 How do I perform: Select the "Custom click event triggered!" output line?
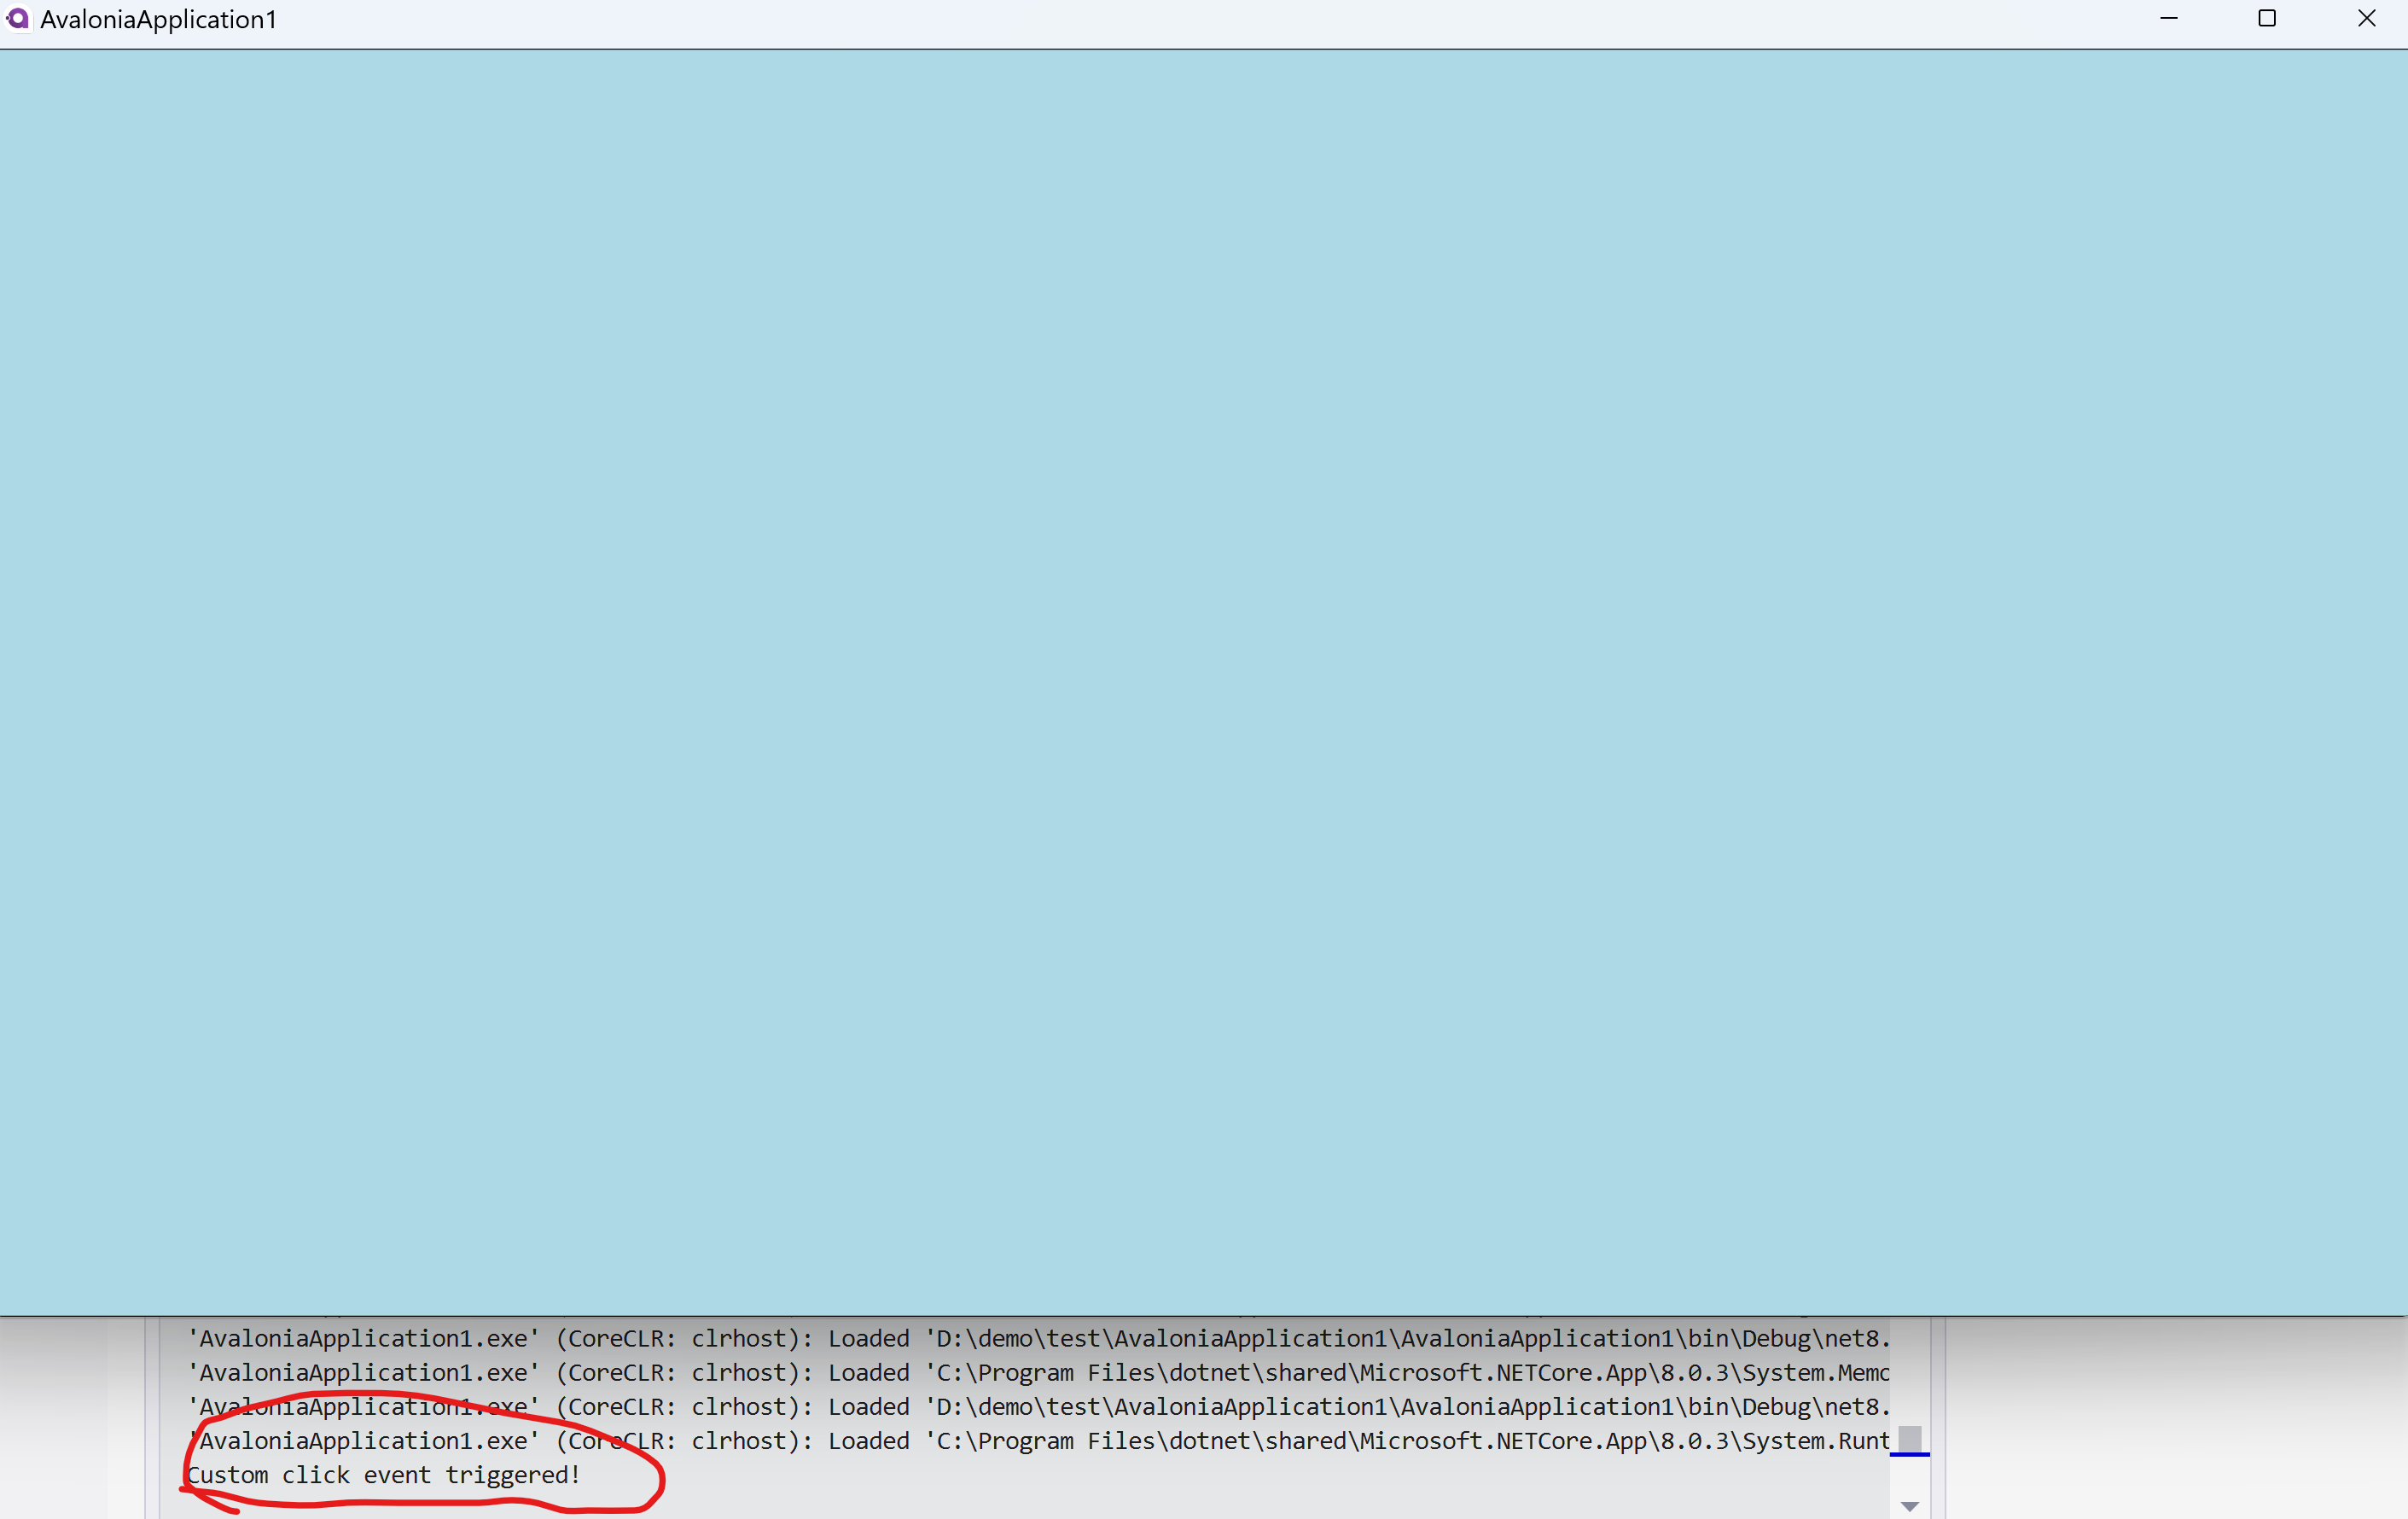coord(383,1475)
